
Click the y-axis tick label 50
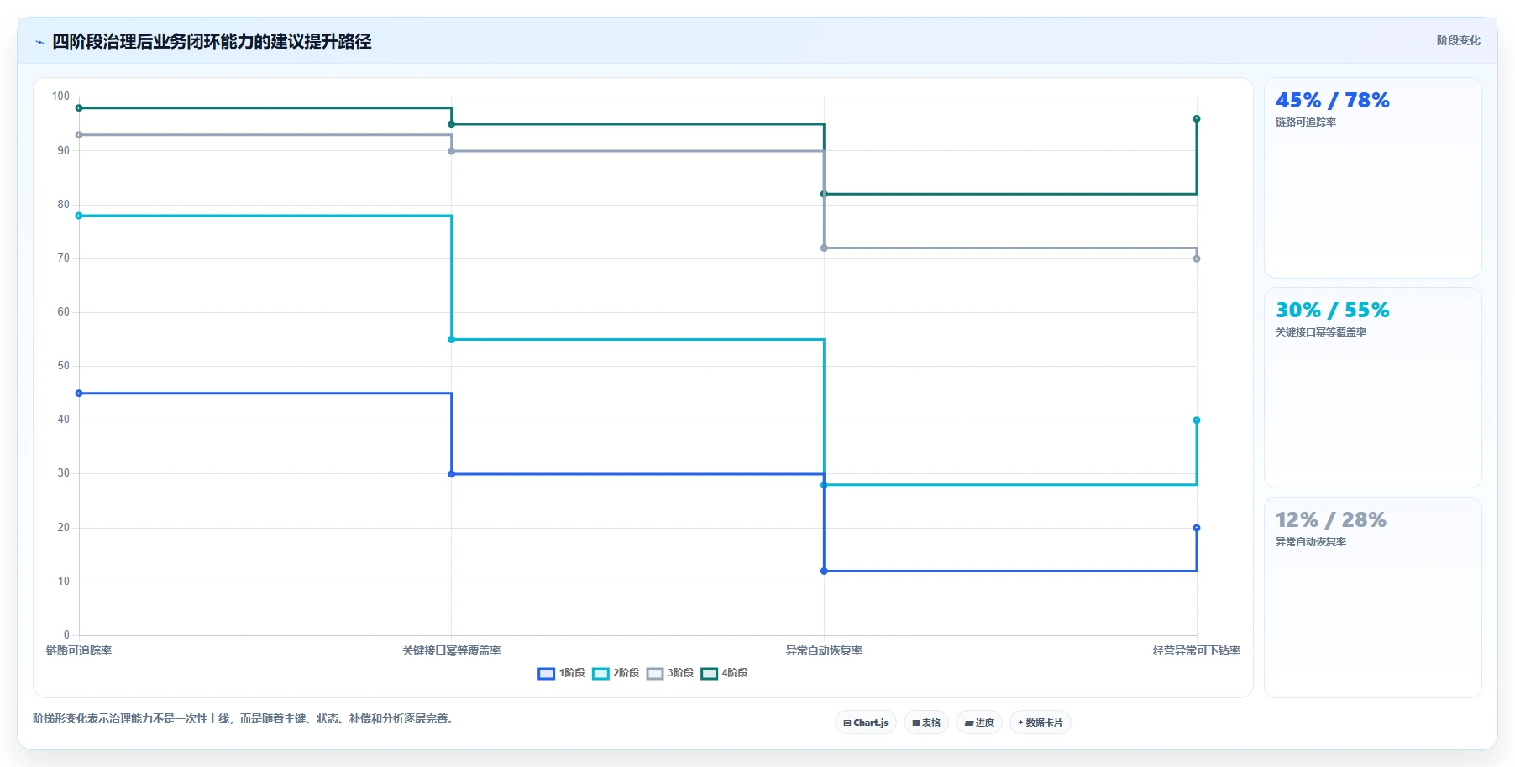coord(64,366)
